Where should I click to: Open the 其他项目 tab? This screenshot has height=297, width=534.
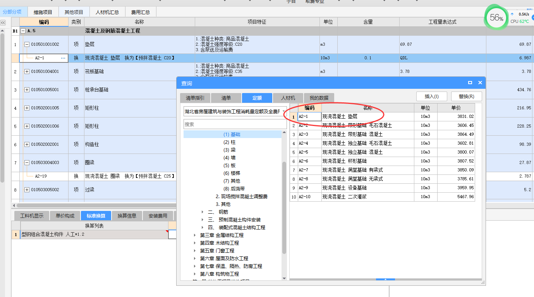pyautogui.click(x=74, y=12)
